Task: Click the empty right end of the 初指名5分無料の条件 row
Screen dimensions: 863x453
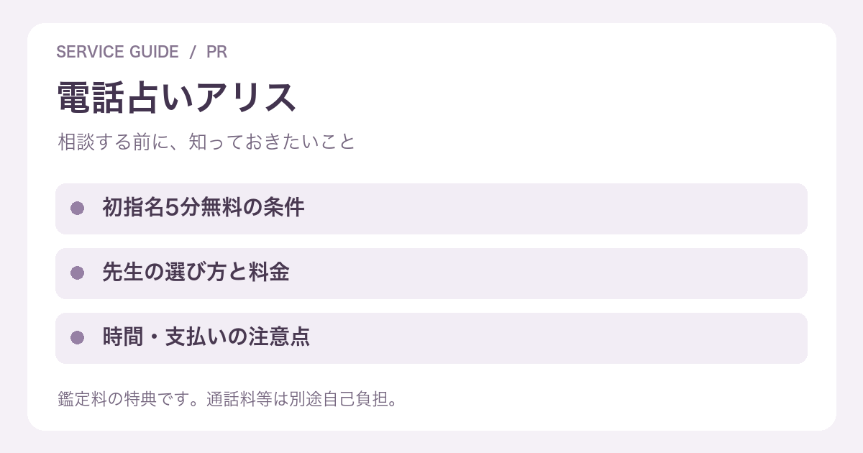Action: pos(755,209)
